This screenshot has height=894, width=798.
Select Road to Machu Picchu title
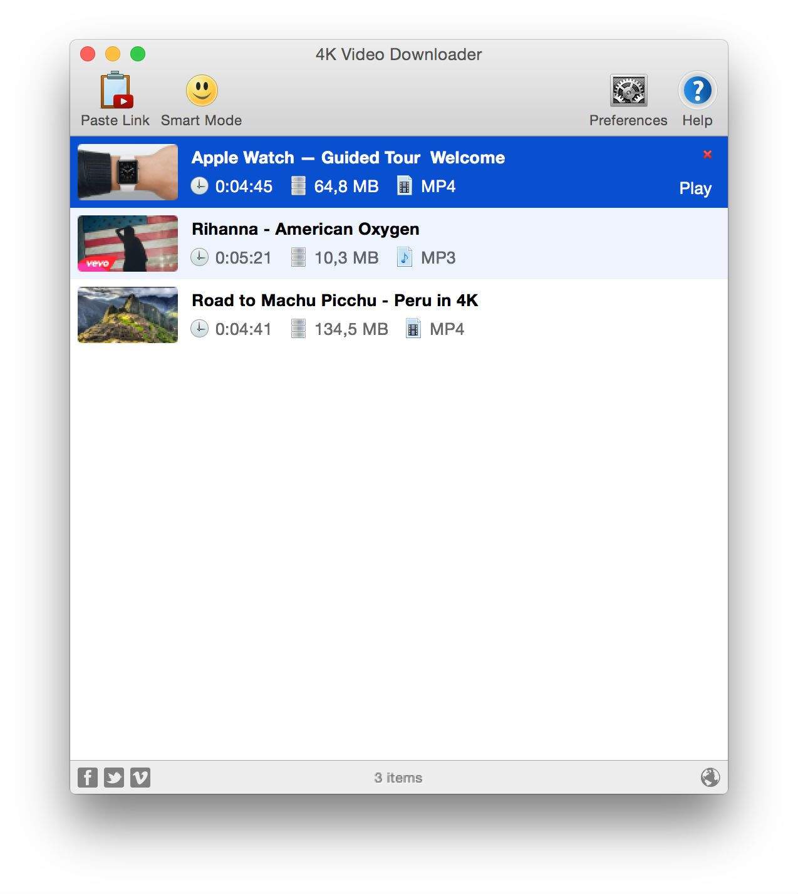pyautogui.click(x=334, y=301)
